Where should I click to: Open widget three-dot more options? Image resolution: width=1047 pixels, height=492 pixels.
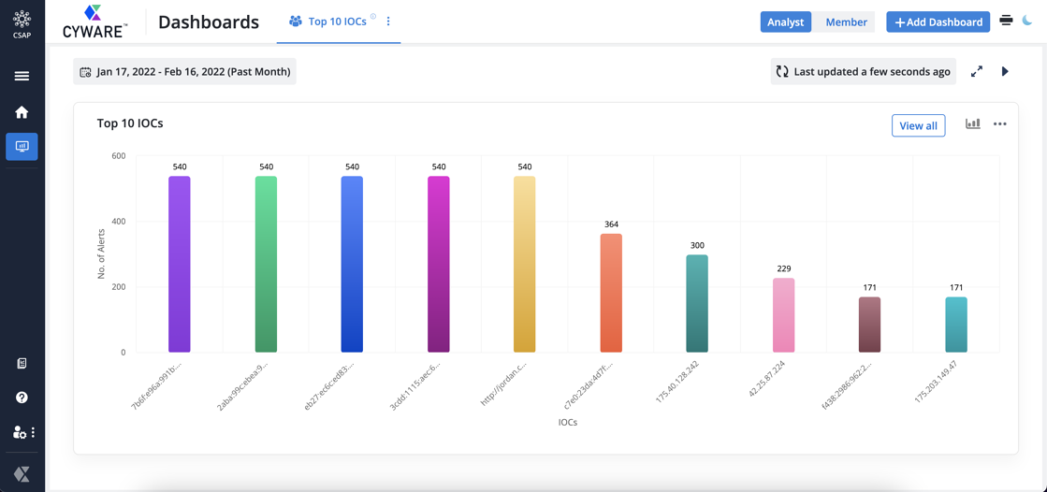point(1000,123)
